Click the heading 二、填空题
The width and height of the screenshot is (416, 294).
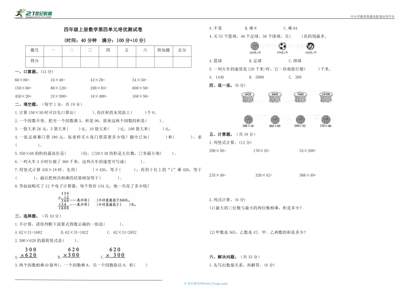point(48,104)
